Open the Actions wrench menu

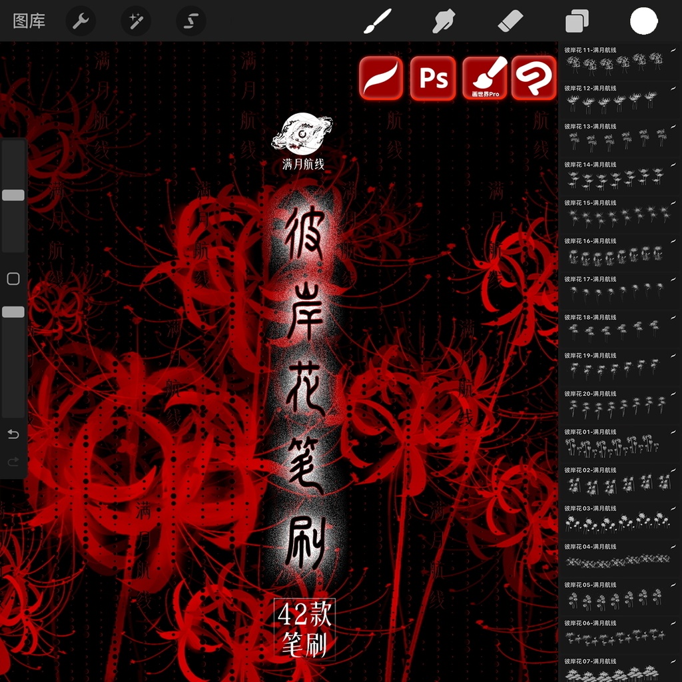coord(81,21)
